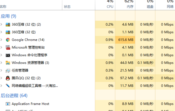Click the 11.7 MB memory cell
This screenshot has width=175, height=111.
[125, 86]
